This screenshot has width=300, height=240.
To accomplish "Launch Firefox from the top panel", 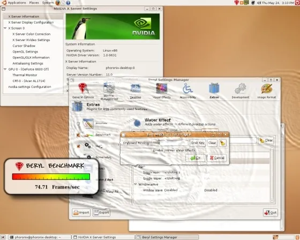I will coord(58,3).
